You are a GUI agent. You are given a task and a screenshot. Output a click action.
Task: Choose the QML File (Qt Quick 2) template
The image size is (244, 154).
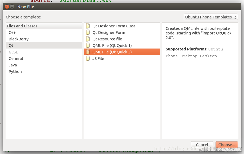(x=122, y=52)
